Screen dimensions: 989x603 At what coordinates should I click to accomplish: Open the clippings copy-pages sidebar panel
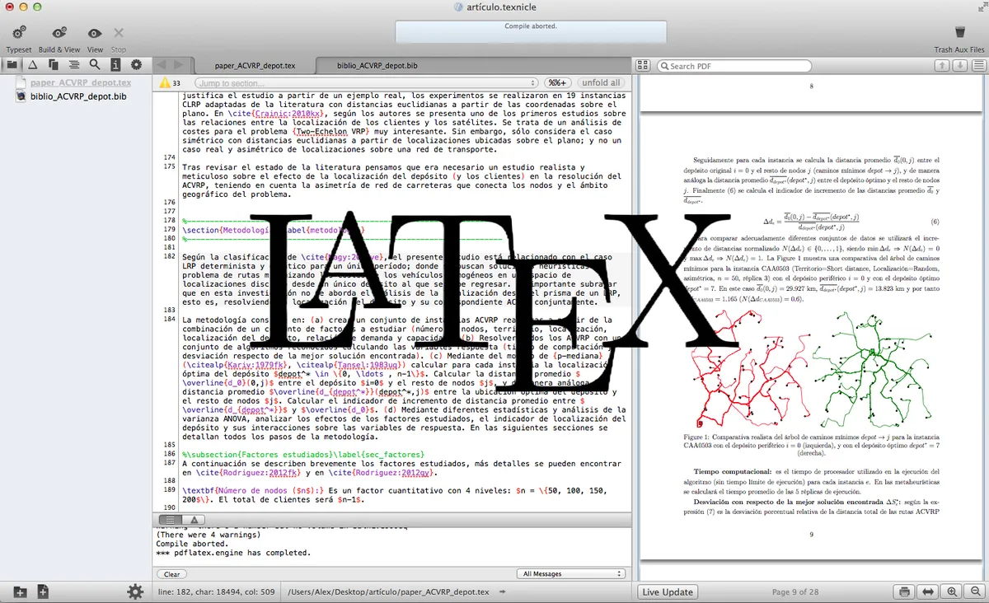coord(54,64)
